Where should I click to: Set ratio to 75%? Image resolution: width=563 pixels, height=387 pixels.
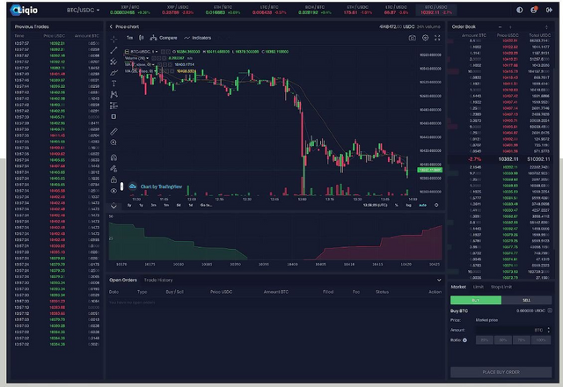522,340
